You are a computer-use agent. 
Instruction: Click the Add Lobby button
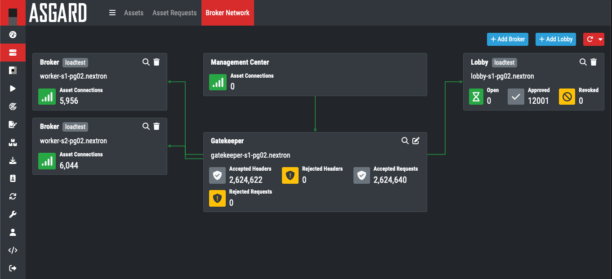tap(556, 39)
